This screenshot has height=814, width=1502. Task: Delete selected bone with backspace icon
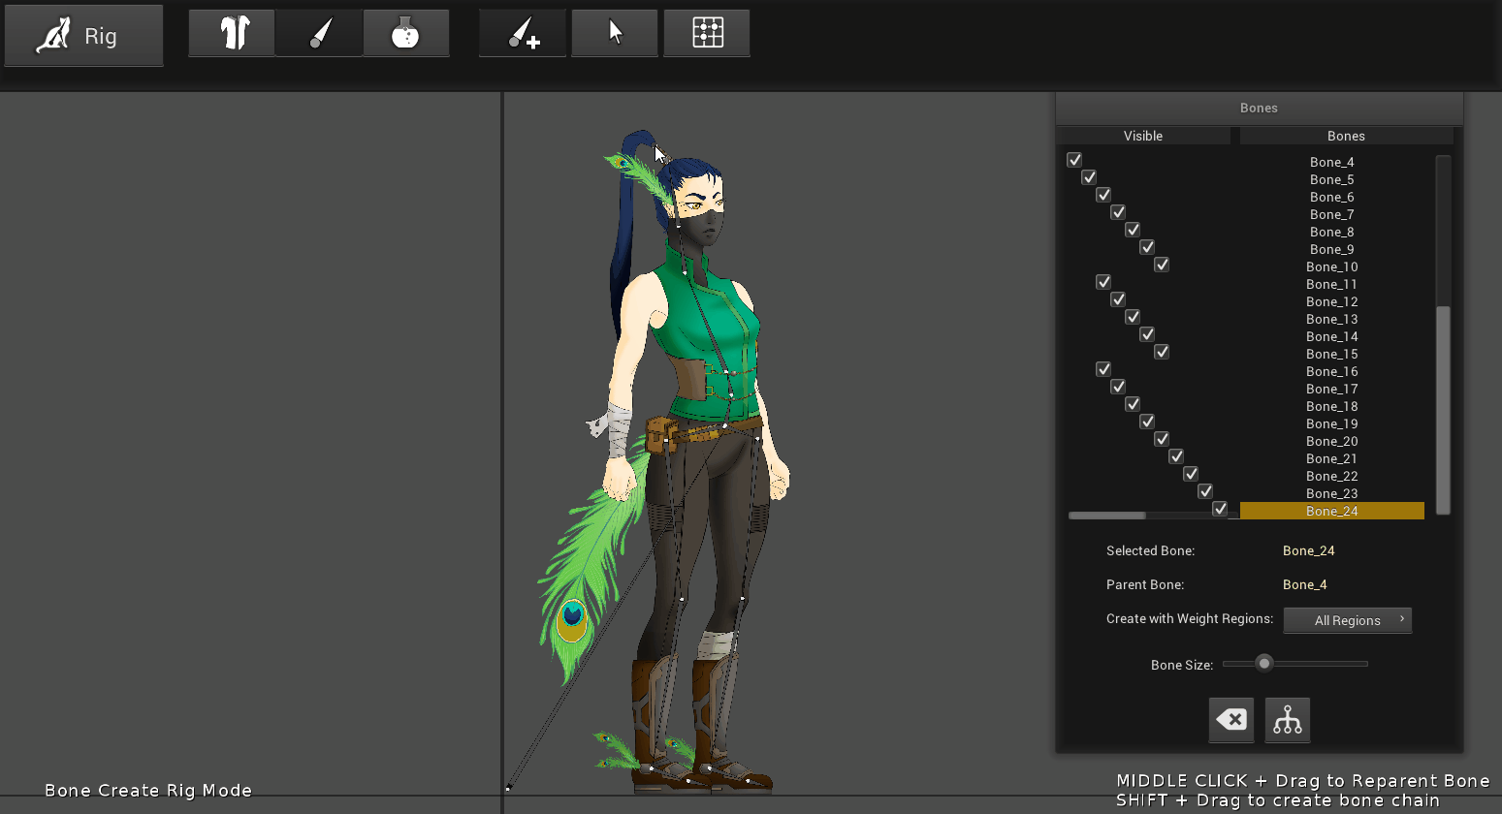(1231, 720)
